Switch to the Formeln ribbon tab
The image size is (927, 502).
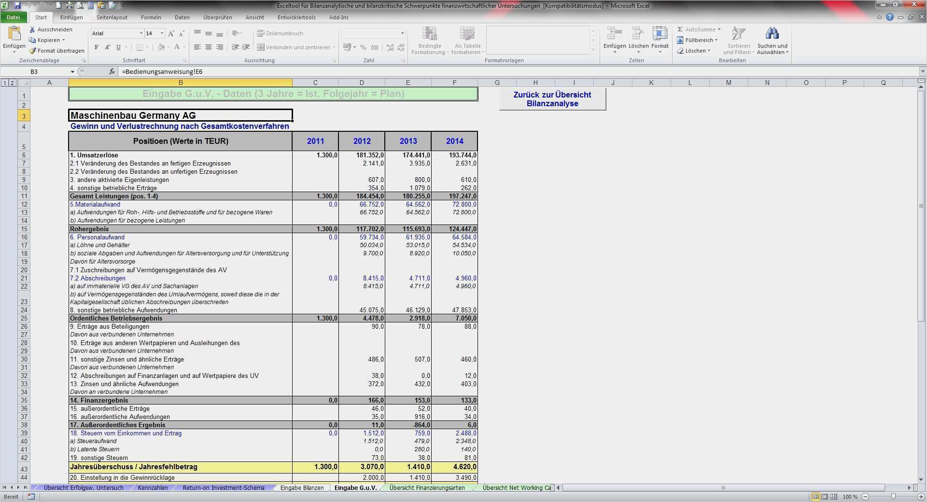coord(151,17)
